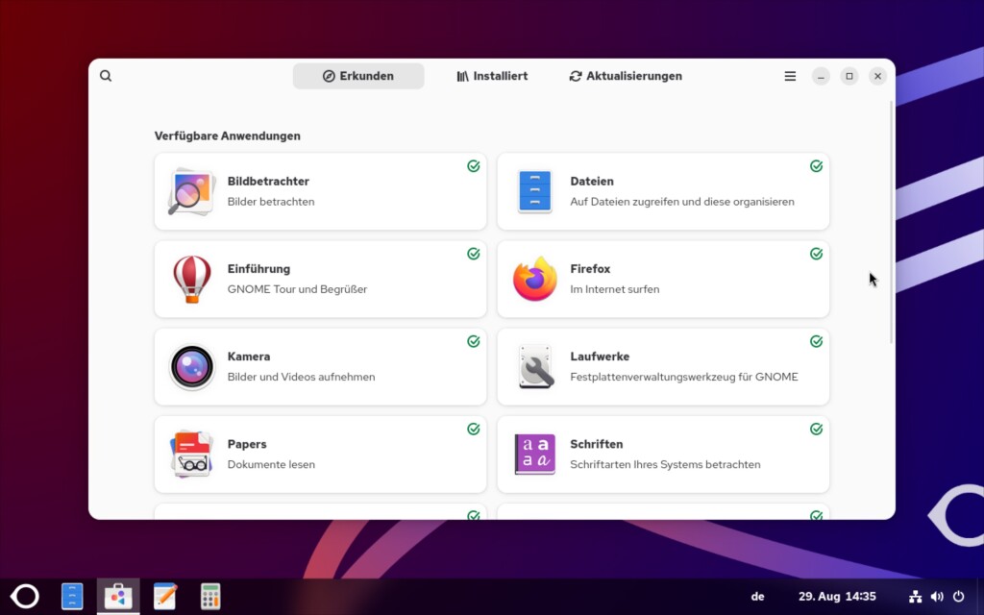Open the Aktualisierungen tab
984x615 pixels.
coord(626,76)
